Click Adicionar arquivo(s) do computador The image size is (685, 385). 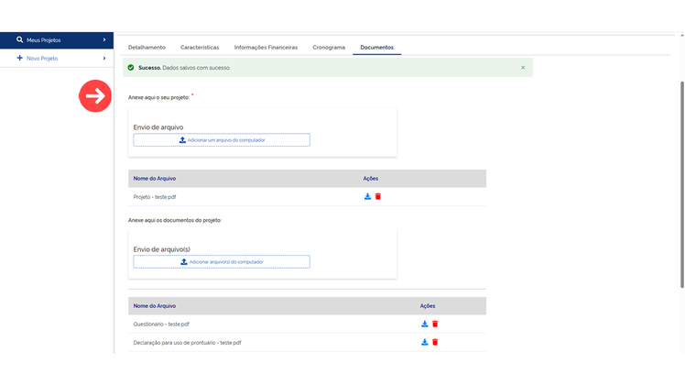(x=222, y=261)
